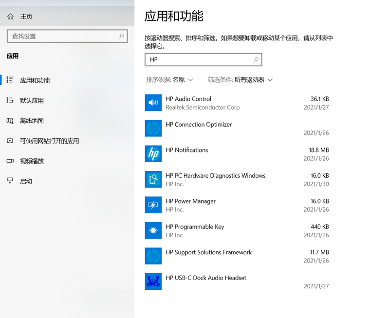Click the HP USB-C Dock Audio Headset icon
This screenshot has width=389, height=318.
coord(153,281)
